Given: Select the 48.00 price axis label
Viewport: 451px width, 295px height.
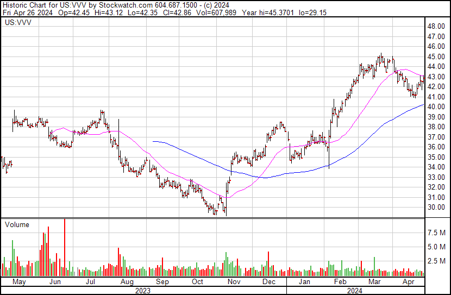Looking at the screenshot, I should click(x=436, y=27).
